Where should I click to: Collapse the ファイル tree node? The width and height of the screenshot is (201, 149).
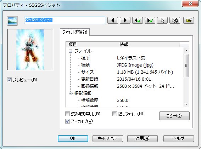(x=70, y=51)
